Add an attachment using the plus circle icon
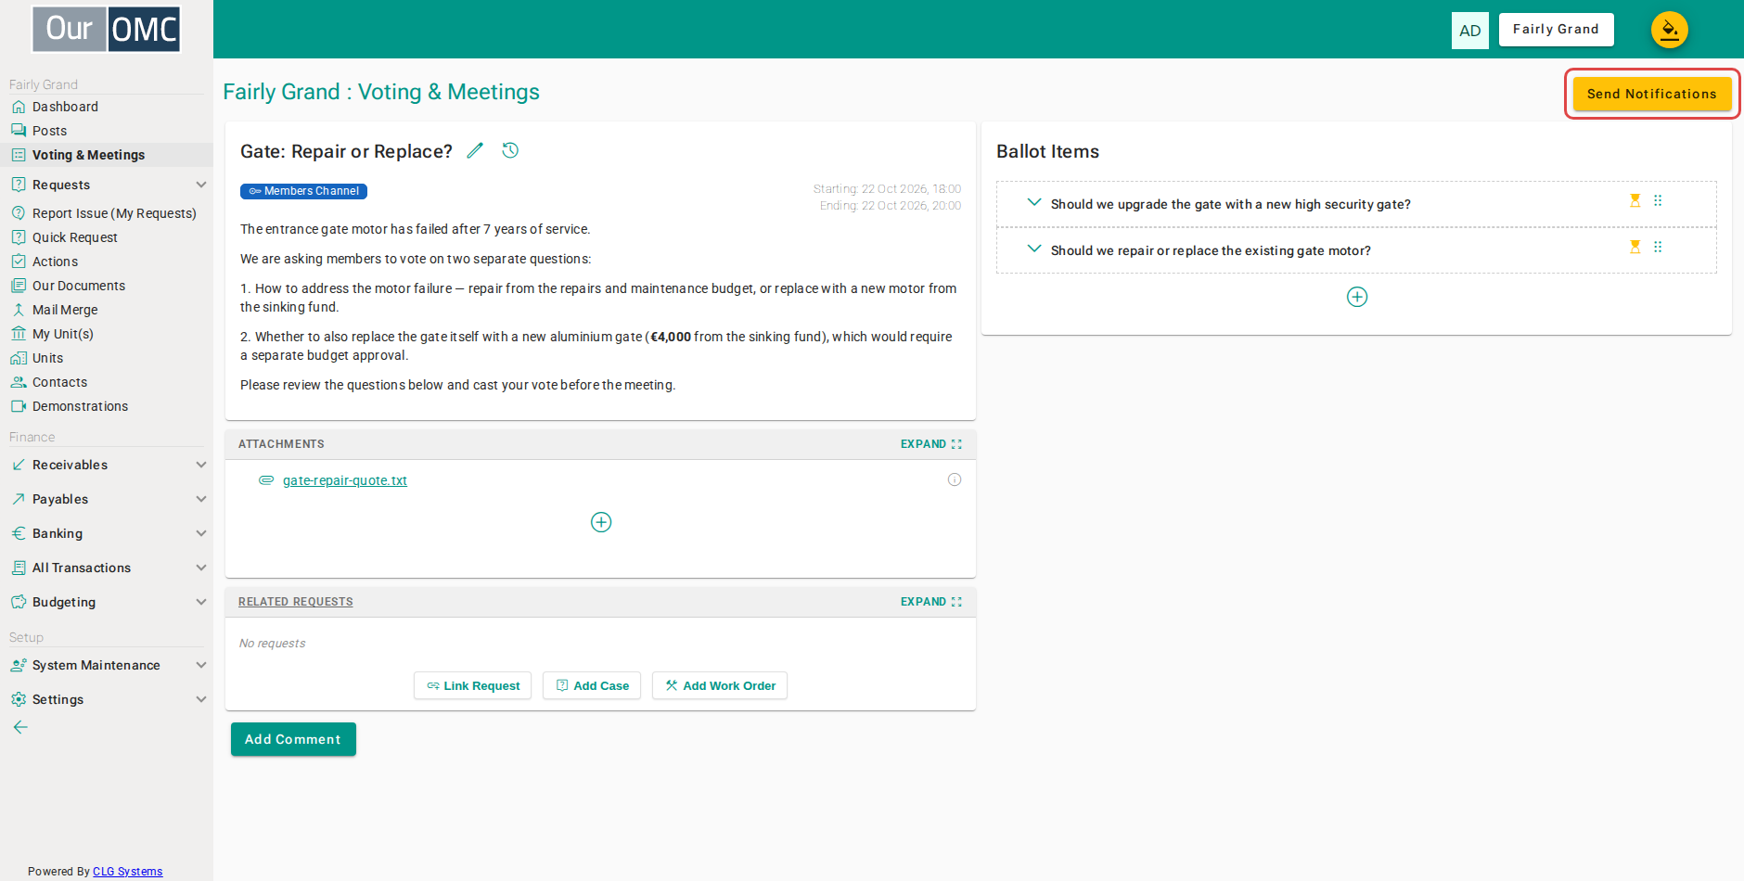 point(601,522)
